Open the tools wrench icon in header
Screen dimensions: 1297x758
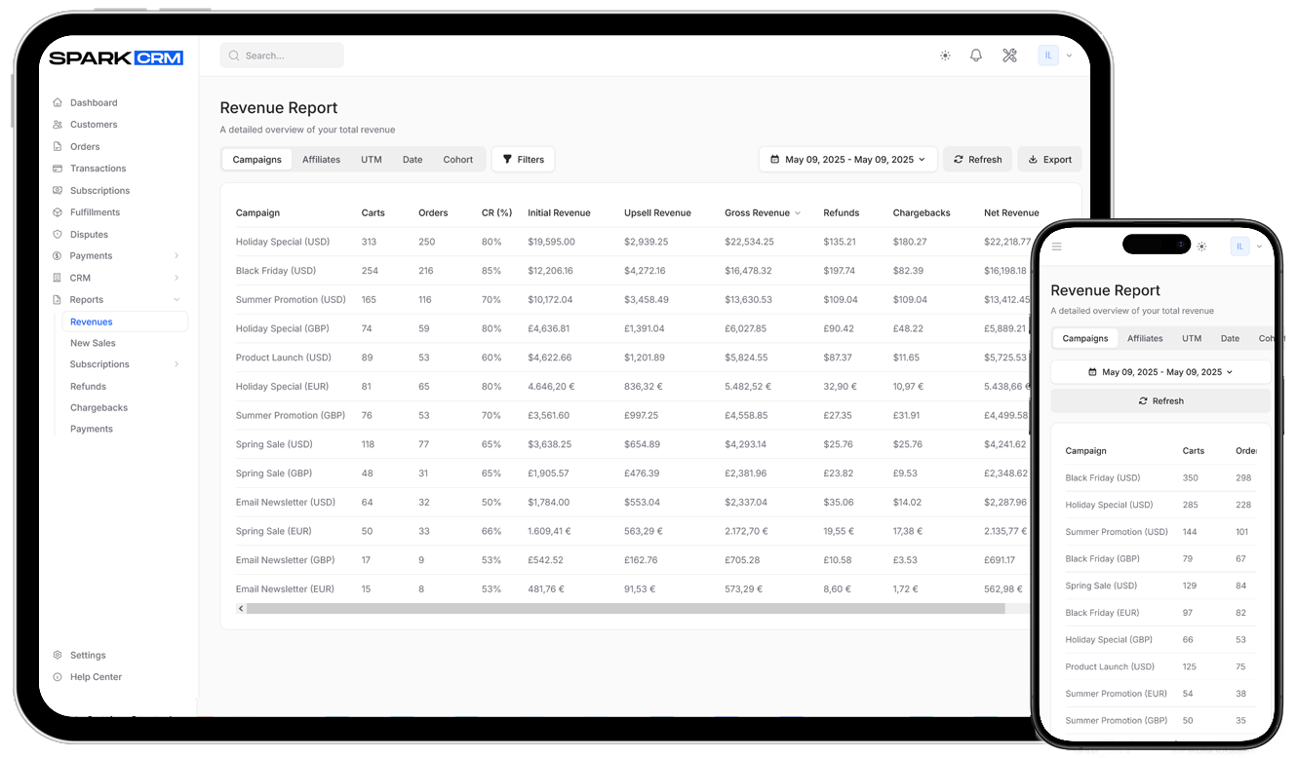pyautogui.click(x=1009, y=56)
